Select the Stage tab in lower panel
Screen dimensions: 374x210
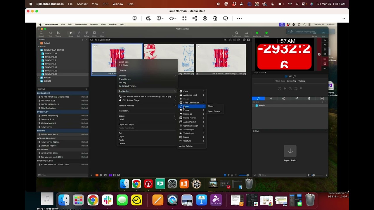point(271,99)
